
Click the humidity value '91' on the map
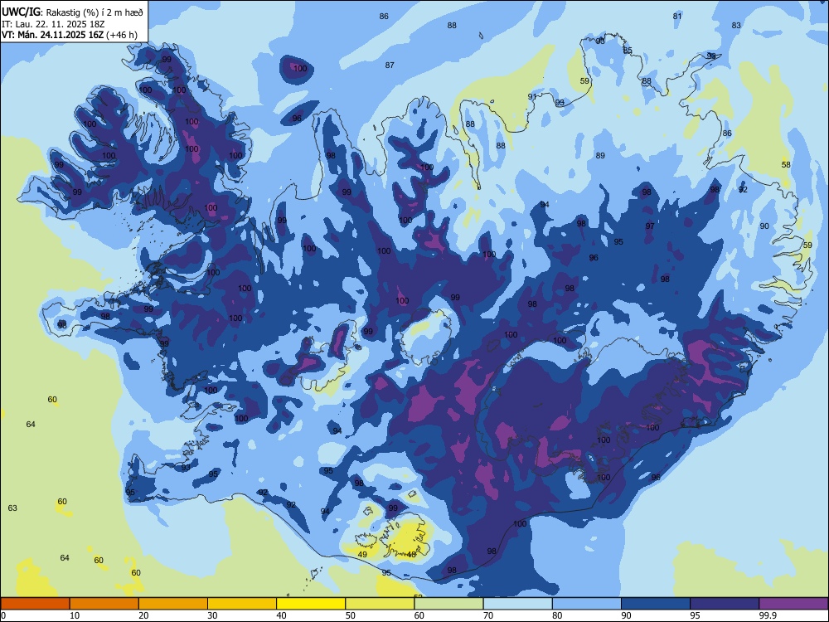coord(532,97)
